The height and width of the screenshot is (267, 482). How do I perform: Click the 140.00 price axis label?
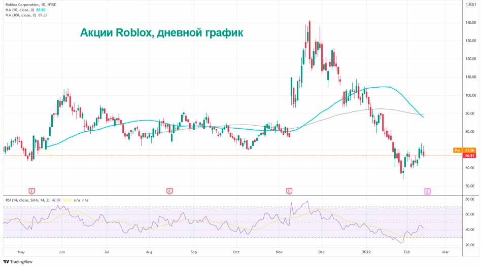(x=470, y=22)
